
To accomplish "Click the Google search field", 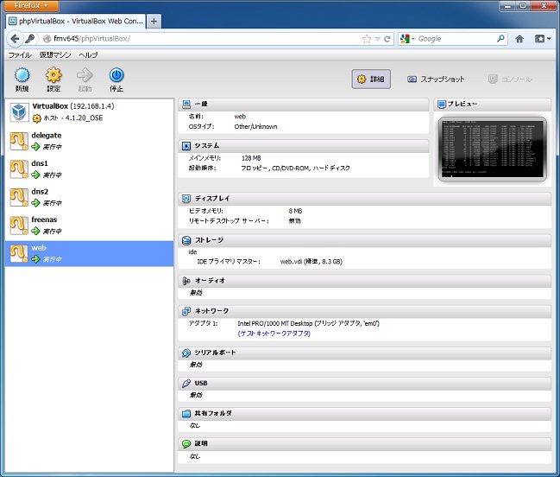I will 456,39.
